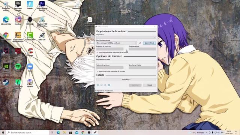Image resolution: width=240 pixels, height=135 pixels.
Task: Click the PREPARADO status progress bar
Action: point(126,79)
